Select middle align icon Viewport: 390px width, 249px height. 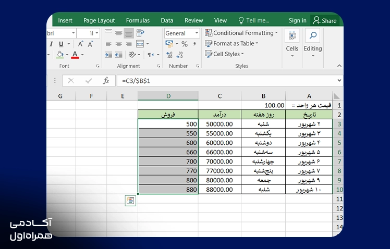119,33
